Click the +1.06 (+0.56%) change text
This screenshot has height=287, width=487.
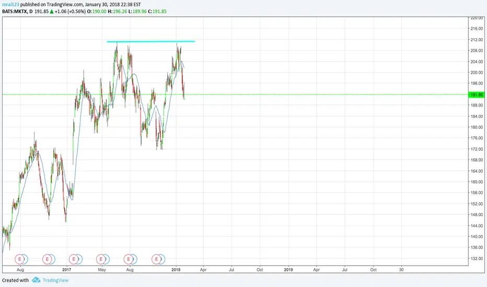coord(70,11)
